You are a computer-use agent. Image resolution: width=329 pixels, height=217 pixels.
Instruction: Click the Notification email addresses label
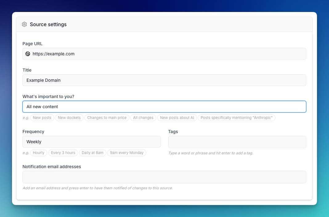click(52, 167)
